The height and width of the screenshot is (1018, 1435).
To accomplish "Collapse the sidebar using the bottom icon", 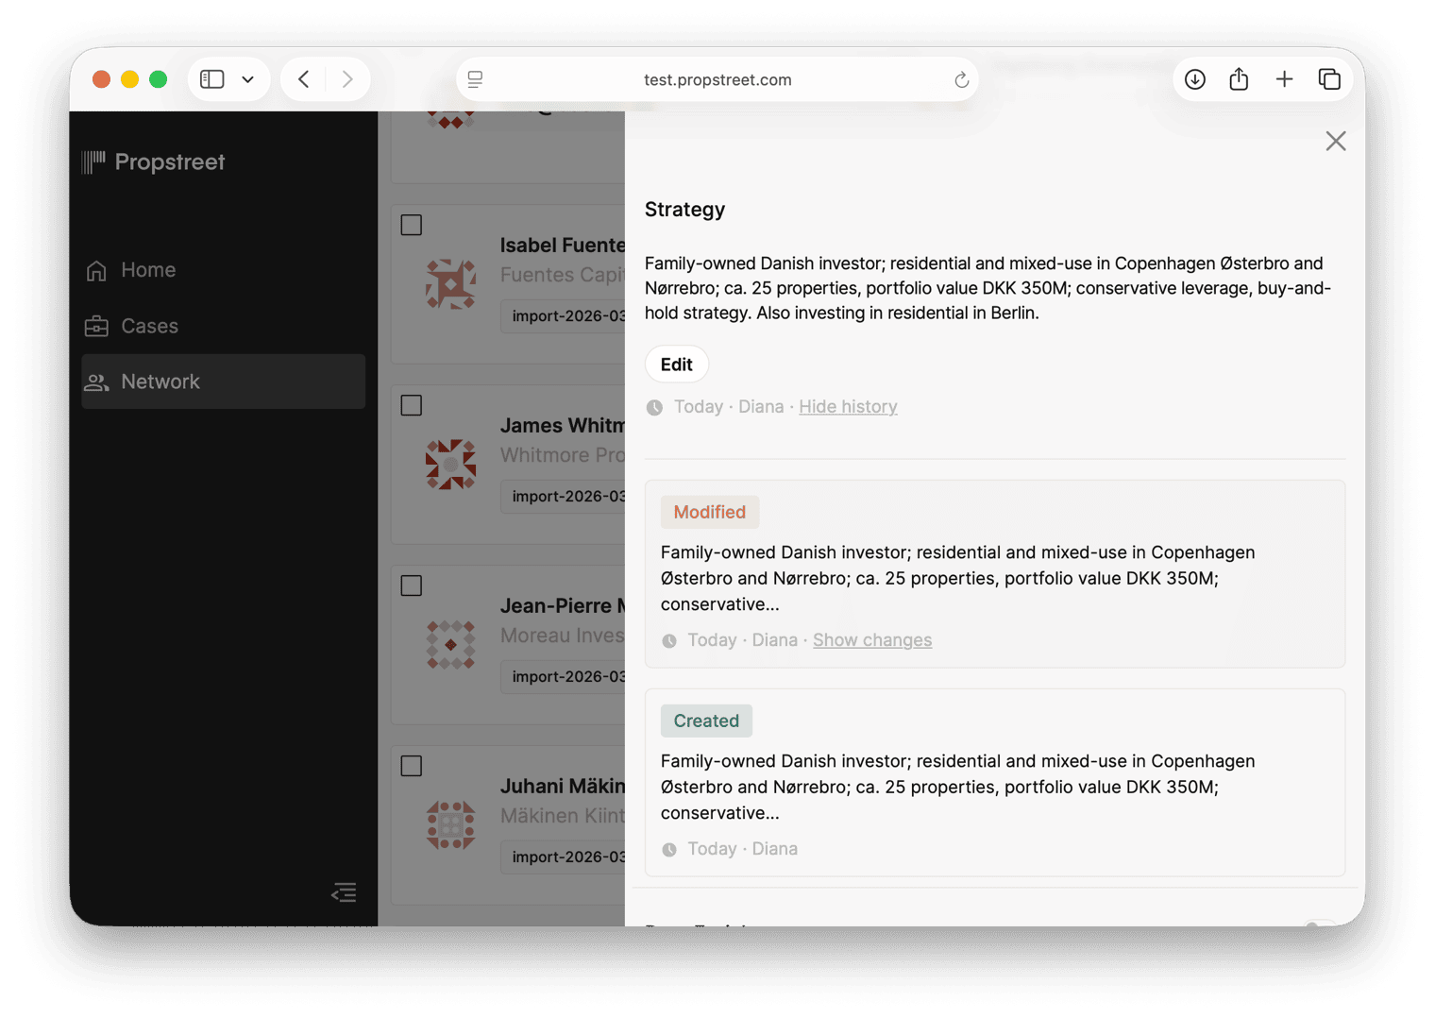I will coord(345,892).
